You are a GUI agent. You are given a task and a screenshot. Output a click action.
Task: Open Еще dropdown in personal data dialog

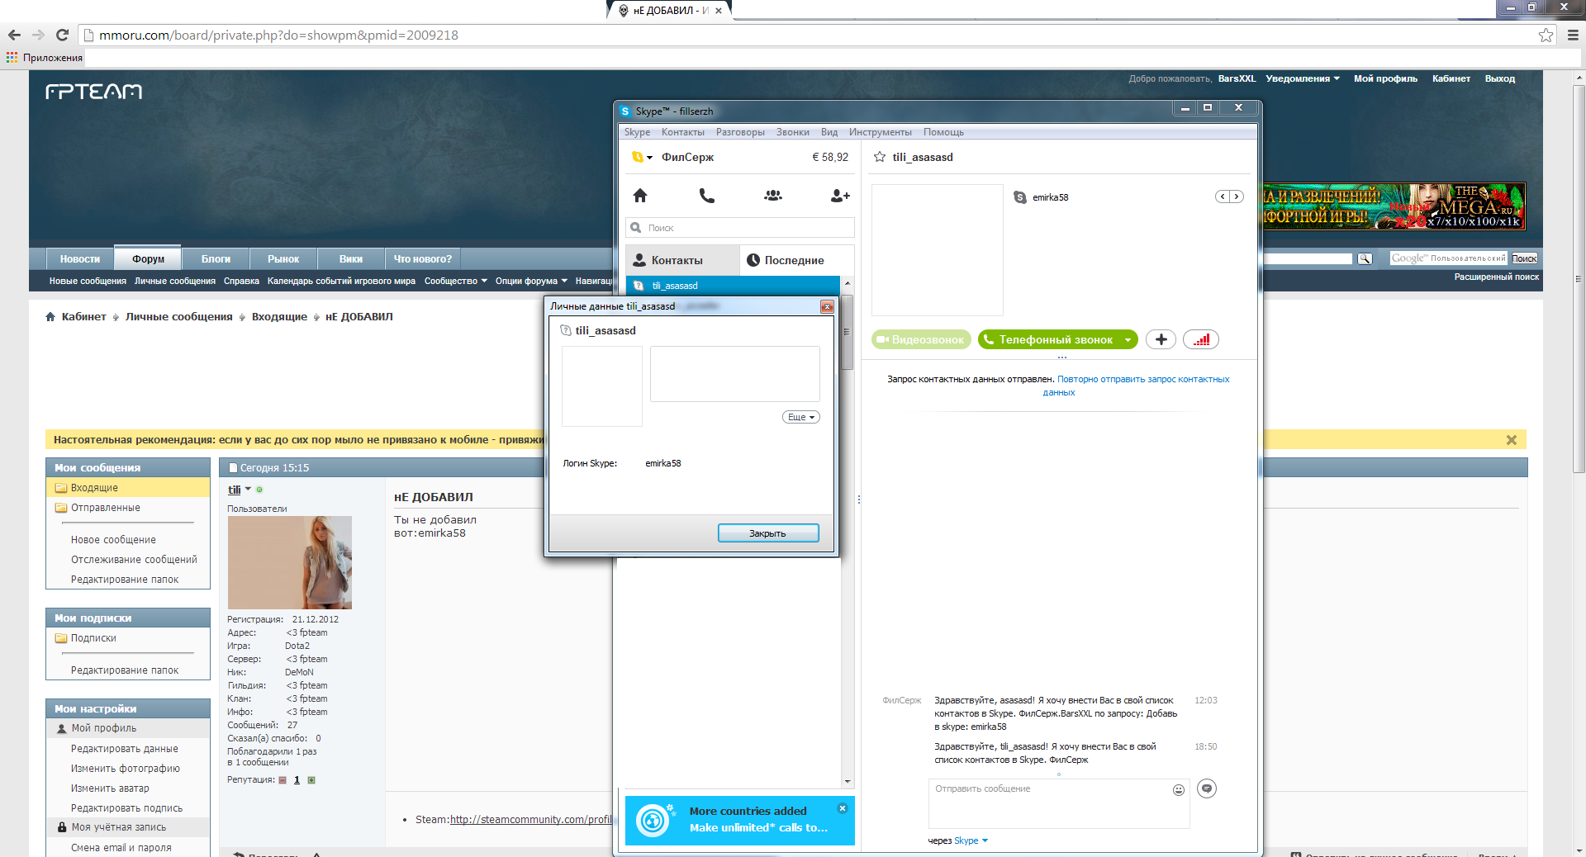[x=800, y=417]
